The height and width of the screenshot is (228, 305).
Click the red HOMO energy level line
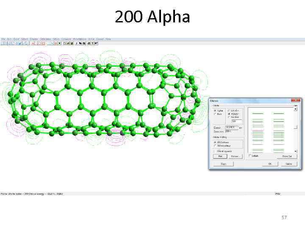coord(258,130)
